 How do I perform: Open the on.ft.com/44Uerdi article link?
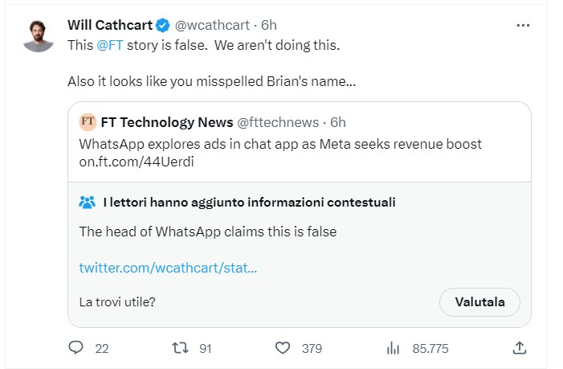137,162
